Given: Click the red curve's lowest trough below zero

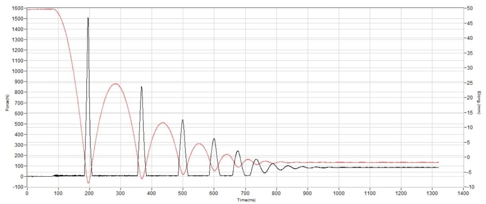Looking at the screenshot, I should pyautogui.click(x=88, y=182).
